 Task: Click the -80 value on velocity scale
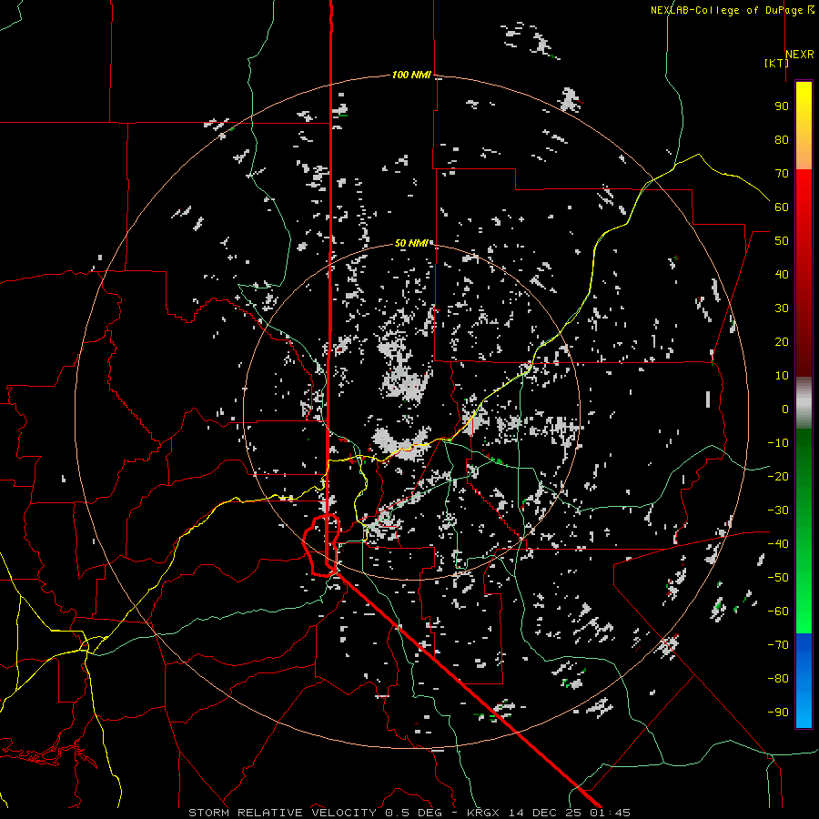778,679
